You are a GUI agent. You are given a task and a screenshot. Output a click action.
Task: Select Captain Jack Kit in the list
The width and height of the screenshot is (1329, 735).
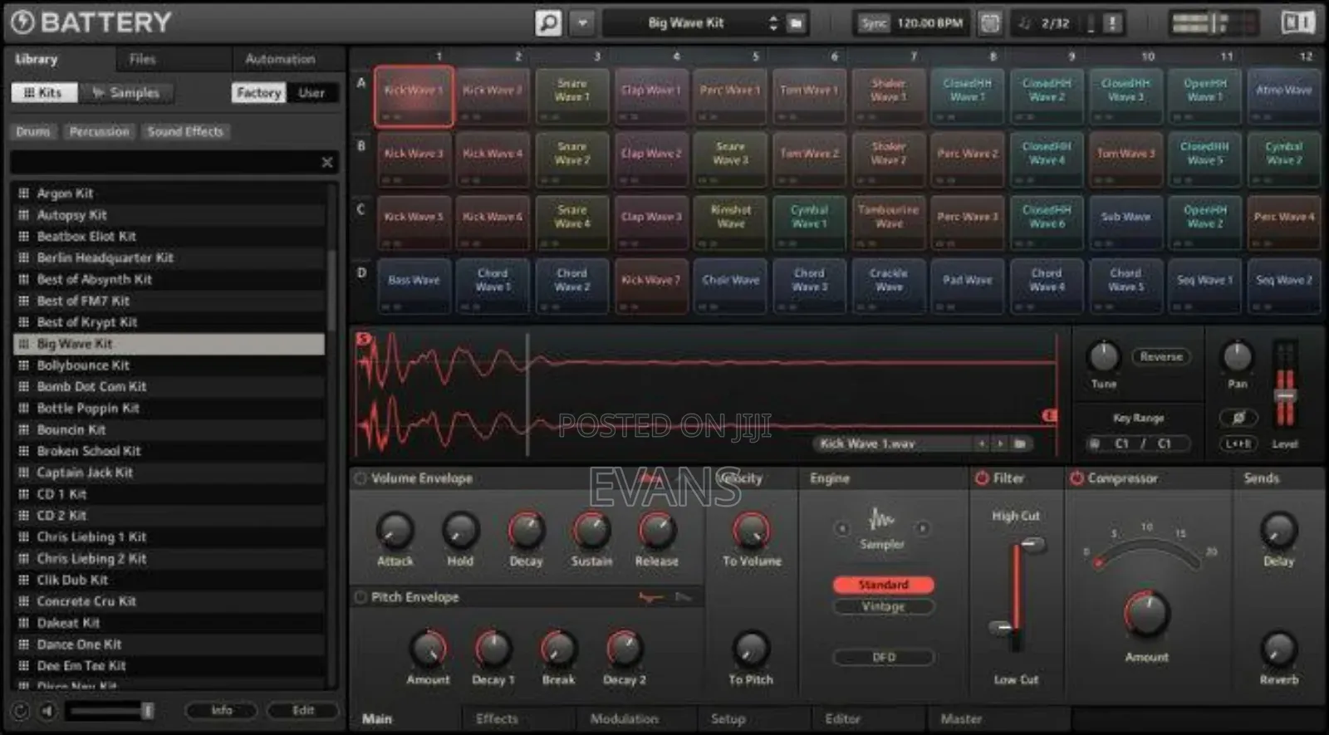point(169,473)
